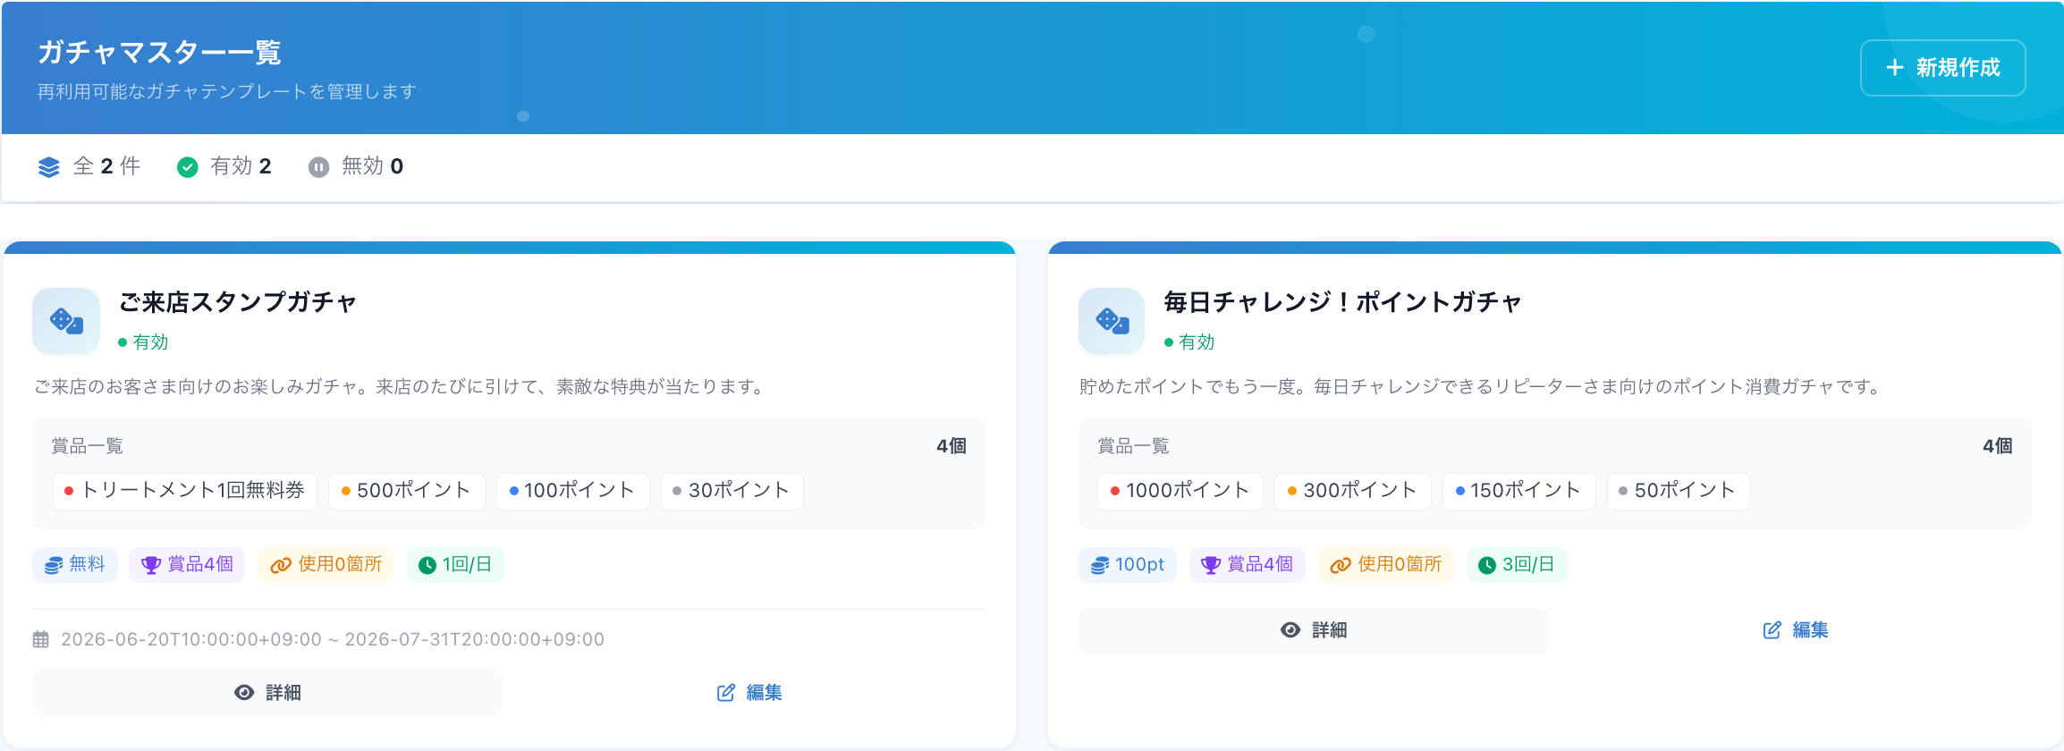The height and width of the screenshot is (751, 2064).
Task: Open 詳細 for 毎日チャレンジ！ポイントガチャ
Action: click(x=1314, y=630)
